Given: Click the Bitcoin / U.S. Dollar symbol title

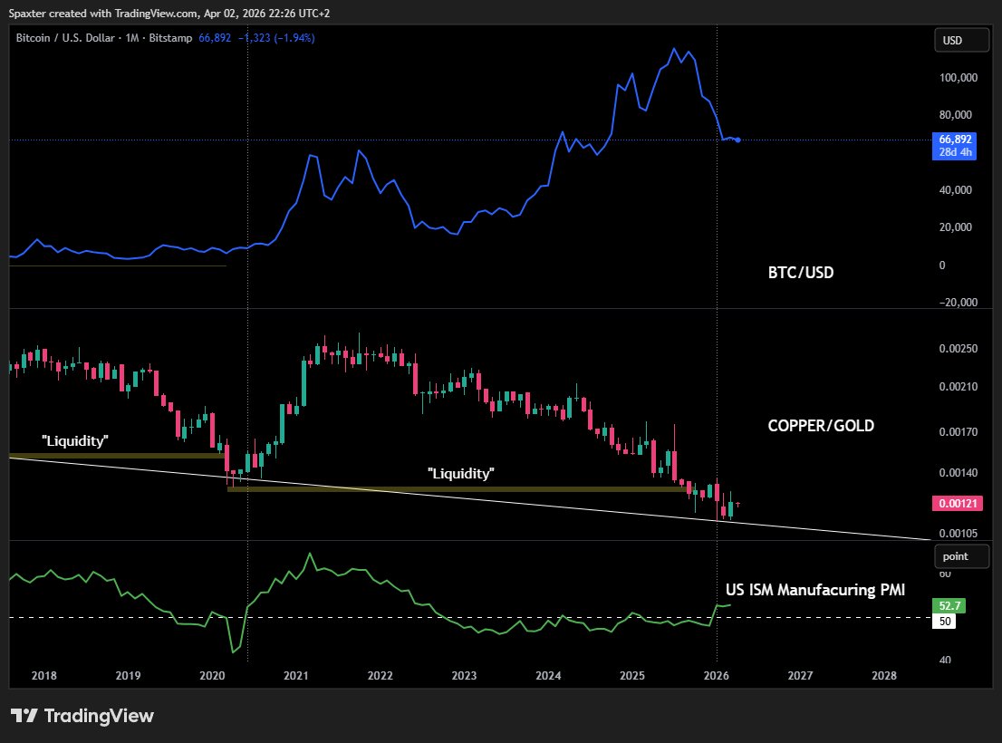Looking at the screenshot, I should tap(65, 38).
